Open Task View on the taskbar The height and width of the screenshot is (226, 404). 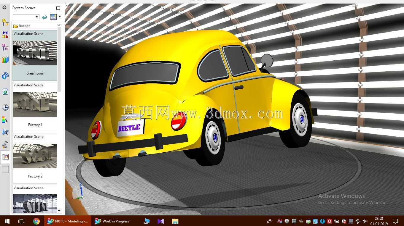(21, 221)
